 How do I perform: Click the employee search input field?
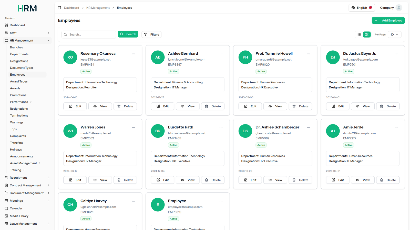89,34
